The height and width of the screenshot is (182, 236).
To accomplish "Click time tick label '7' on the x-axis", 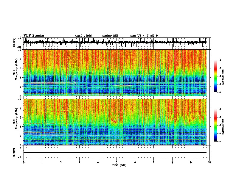I will 154,162.
